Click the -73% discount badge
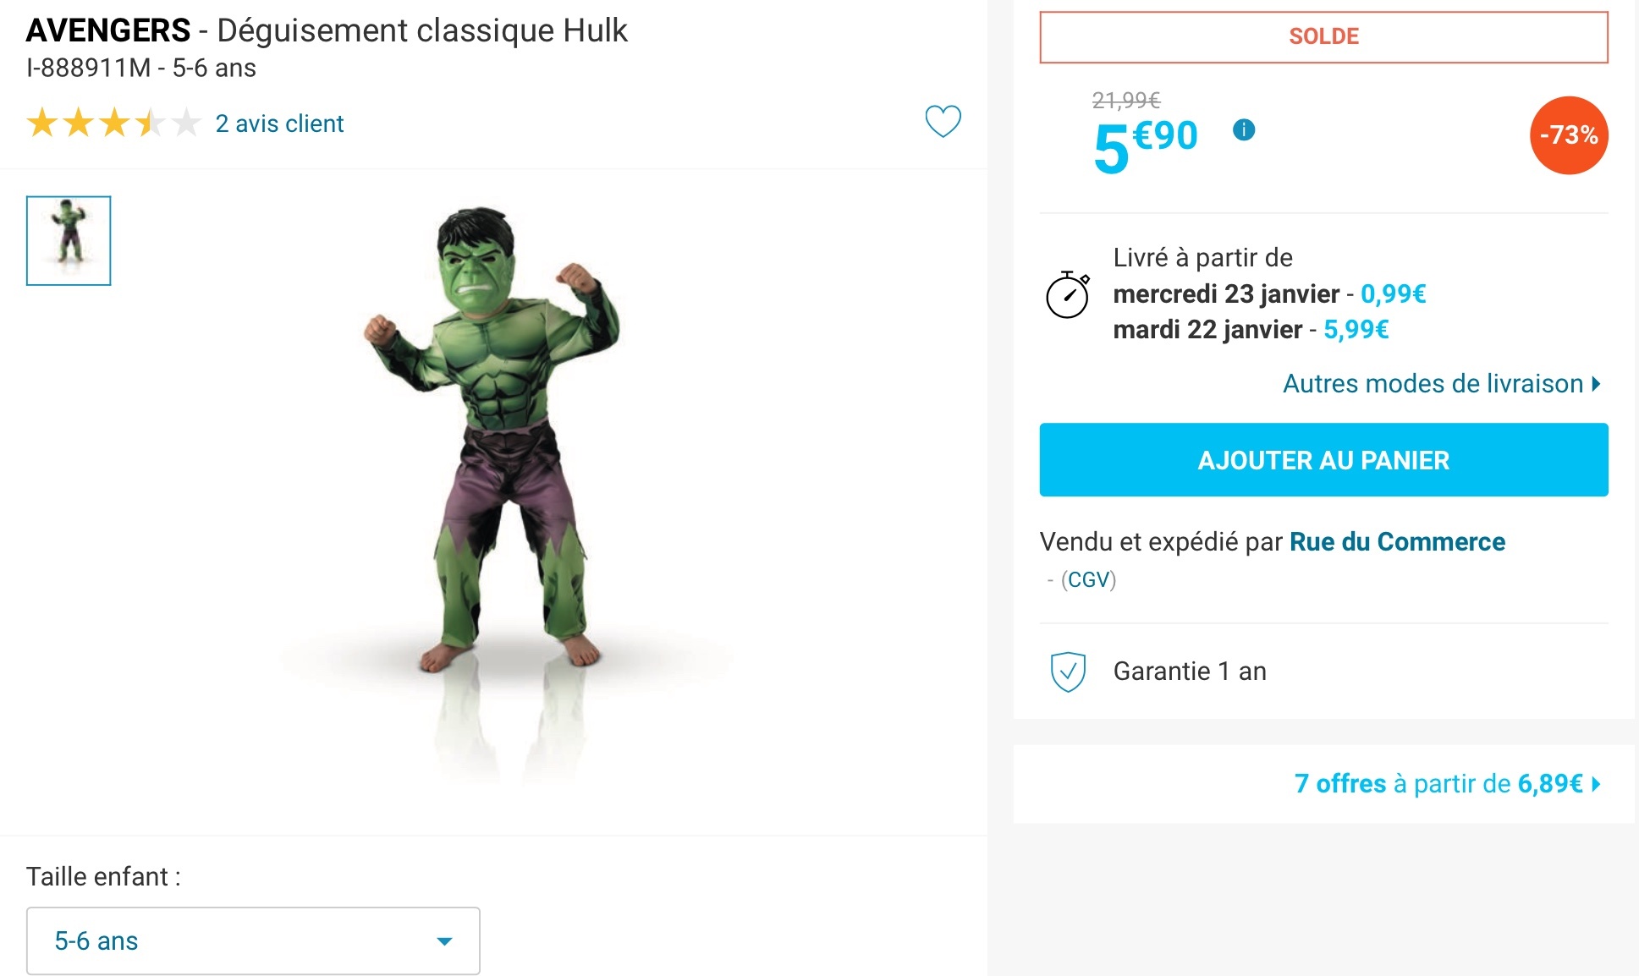Viewport: 1639px width, 976px height. [x=1568, y=135]
